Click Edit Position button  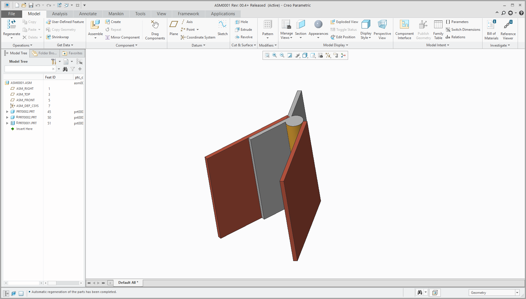point(343,37)
